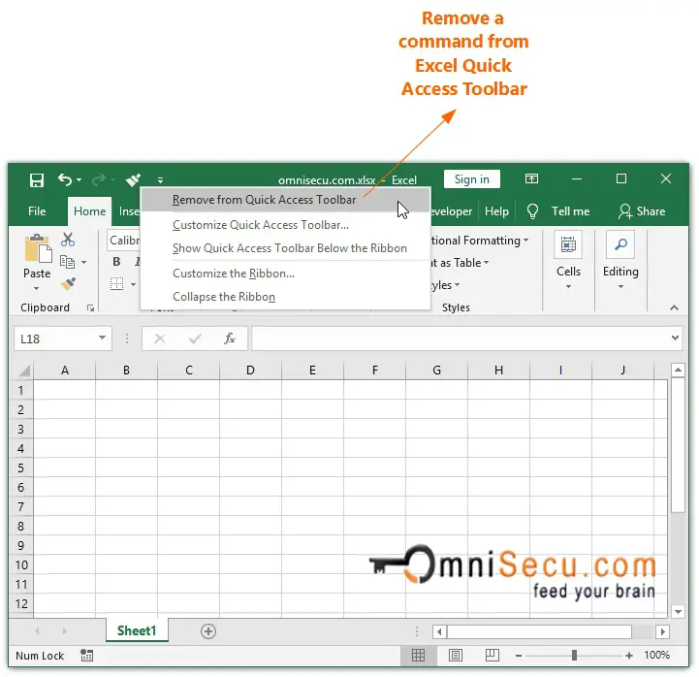This screenshot has height=677, width=699.
Task: Click the Format Painter brush in Clipboard group
Action: (x=68, y=283)
